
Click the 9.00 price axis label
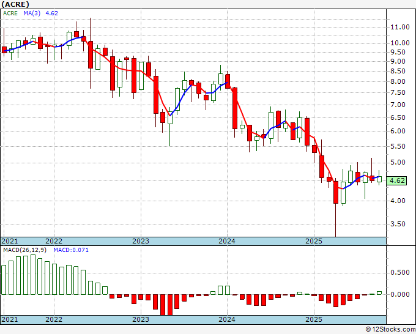[398, 61]
